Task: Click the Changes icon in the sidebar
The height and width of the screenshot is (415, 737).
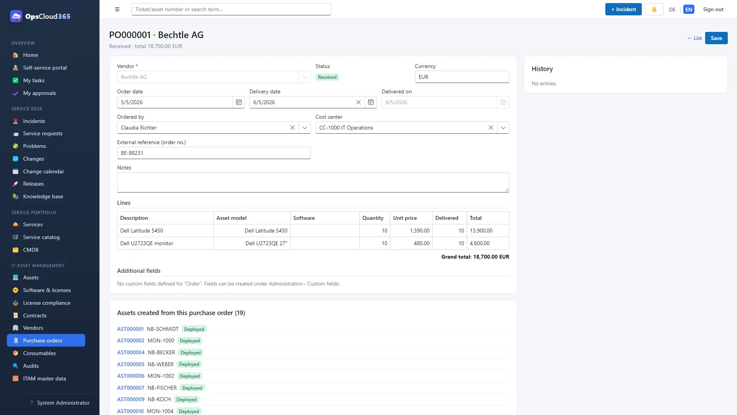Action: click(15, 159)
